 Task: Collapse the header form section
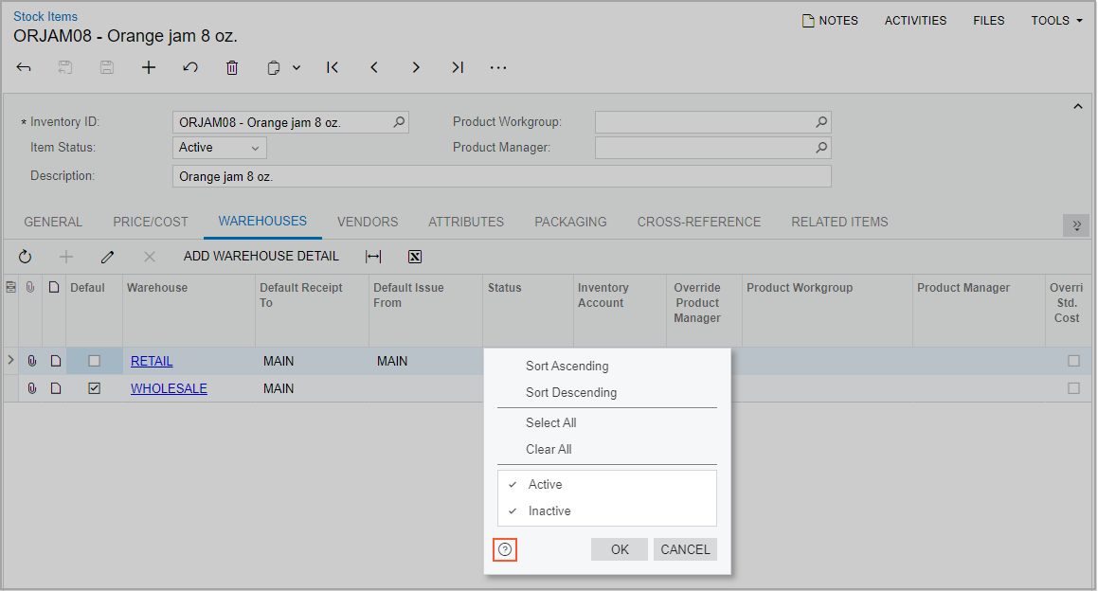(1077, 107)
